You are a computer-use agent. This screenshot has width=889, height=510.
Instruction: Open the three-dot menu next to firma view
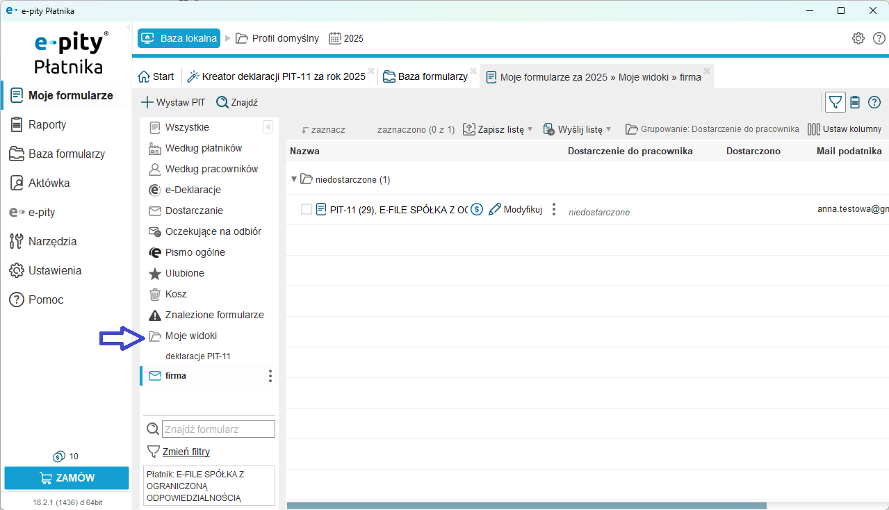pyautogui.click(x=270, y=376)
